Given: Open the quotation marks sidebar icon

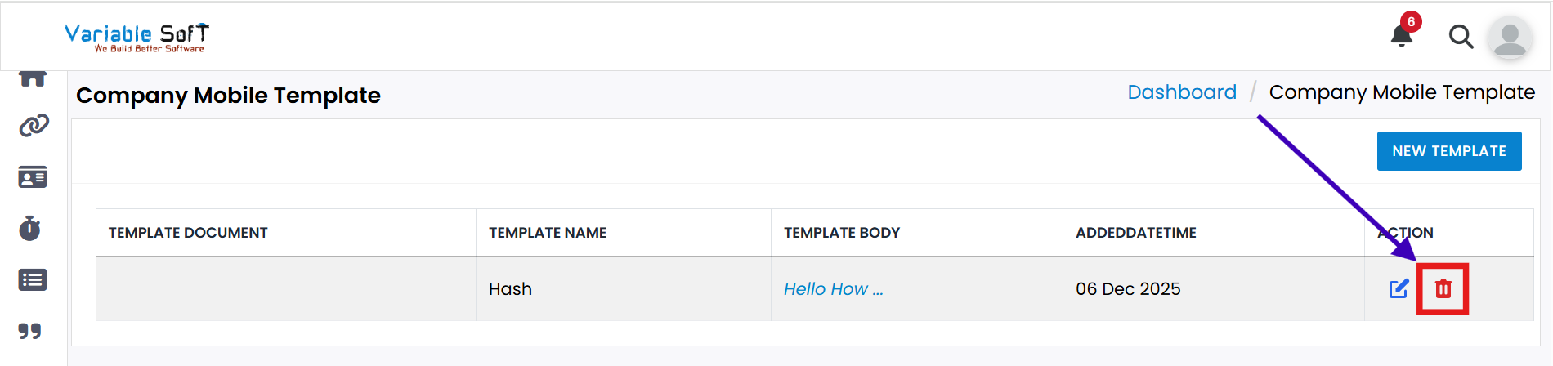Looking at the screenshot, I should pyautogui.click(x=30, y=331).
